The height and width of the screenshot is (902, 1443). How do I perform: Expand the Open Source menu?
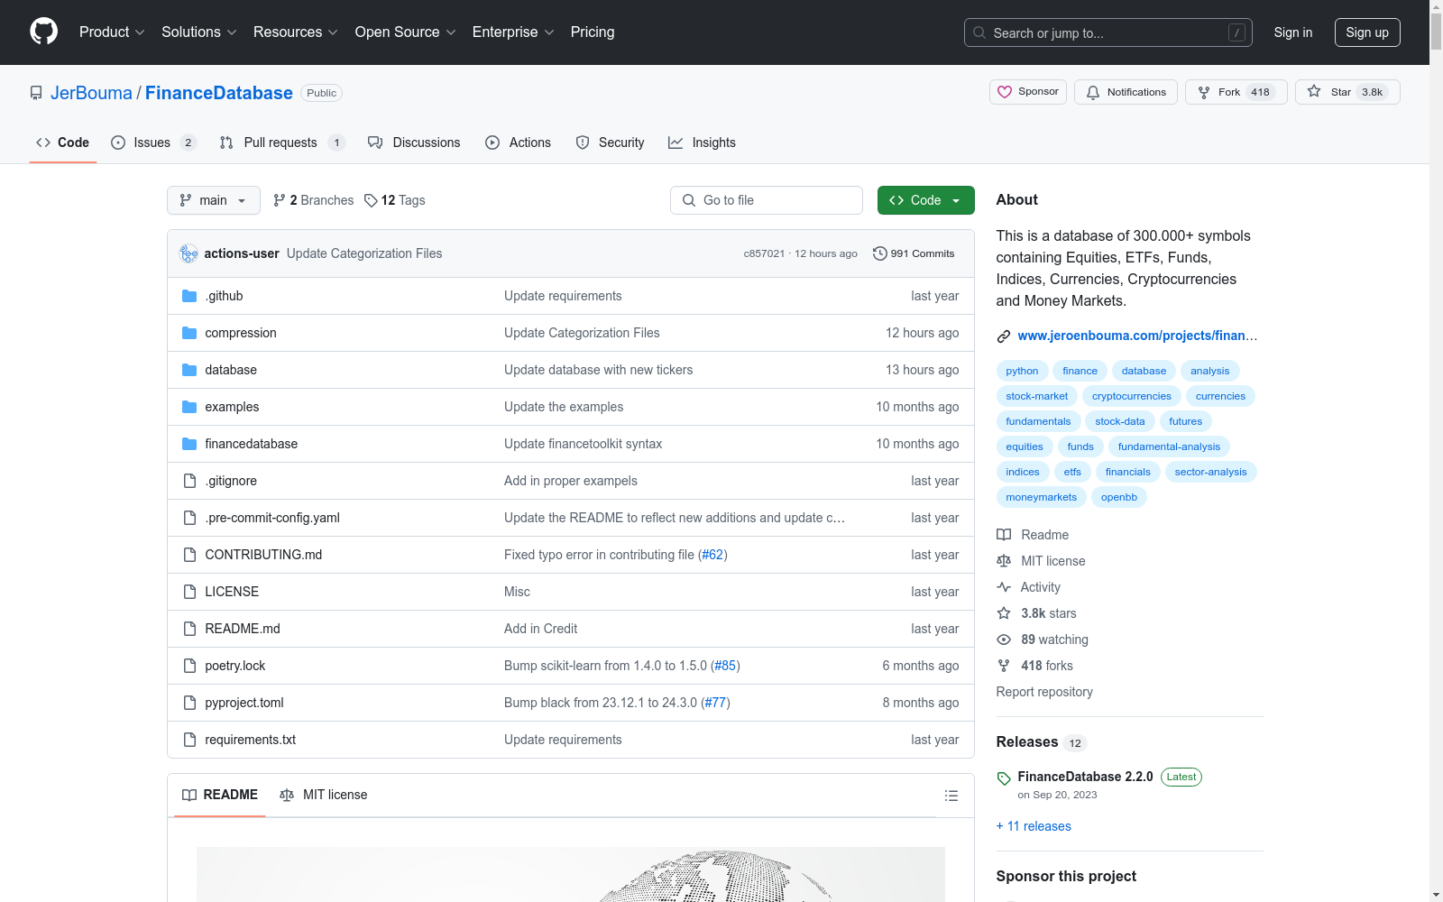pos(406,32)
